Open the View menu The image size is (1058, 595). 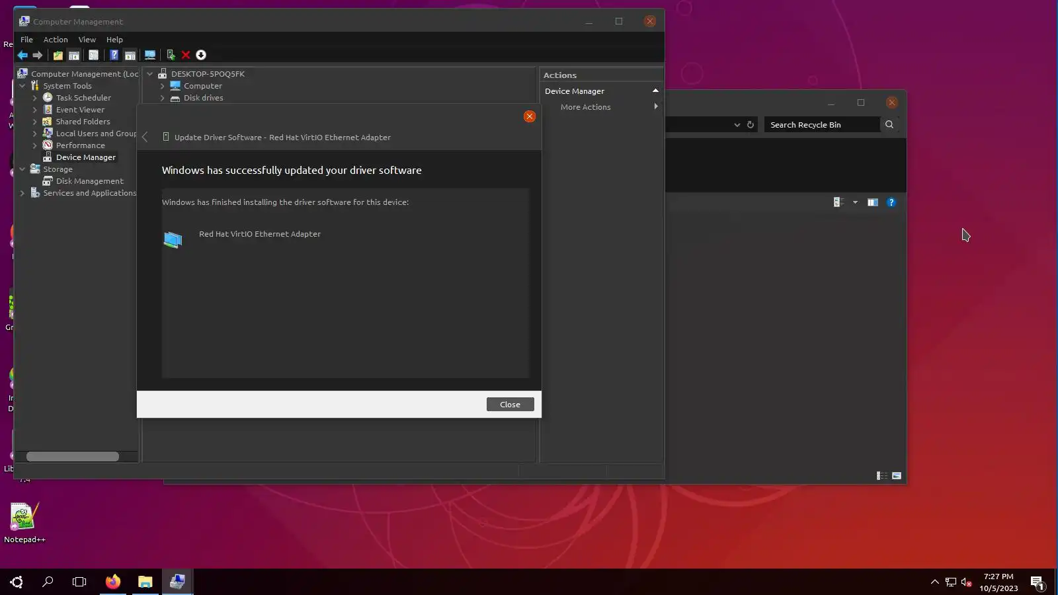[87, 40]
